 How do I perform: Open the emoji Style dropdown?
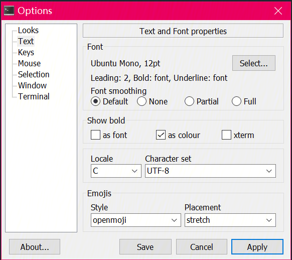(136, 220)
